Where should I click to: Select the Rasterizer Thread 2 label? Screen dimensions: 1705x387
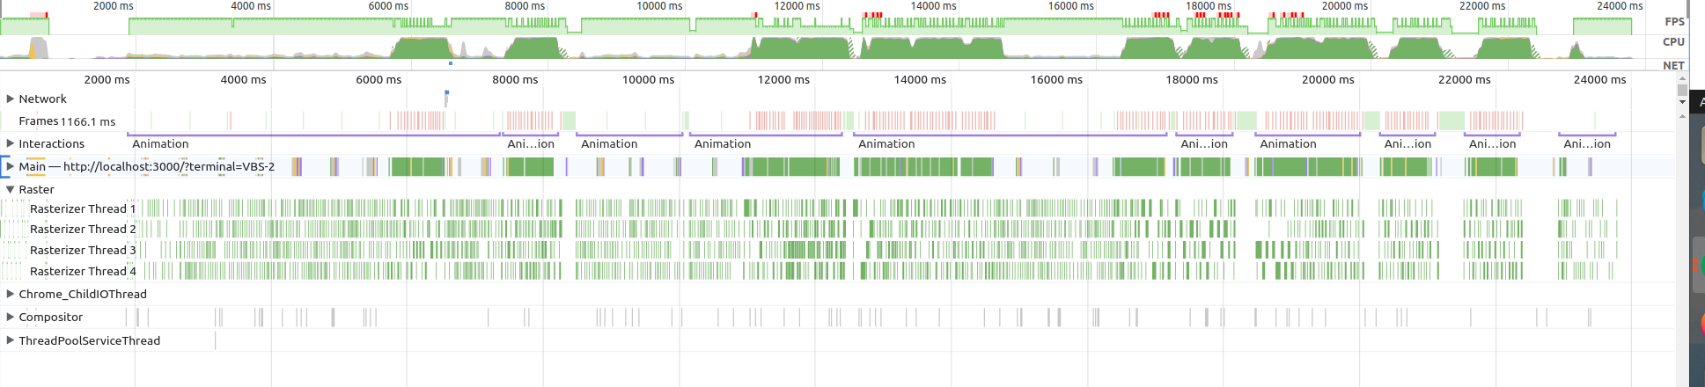coord(83,229)
